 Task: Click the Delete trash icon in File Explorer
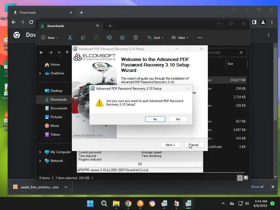click(136, 37)
